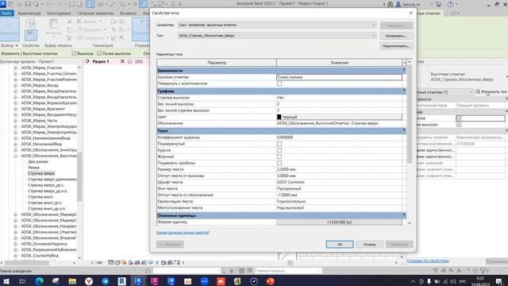Toggle the Курсив checkbox
The image size is (508, 286).
point(279,150)
